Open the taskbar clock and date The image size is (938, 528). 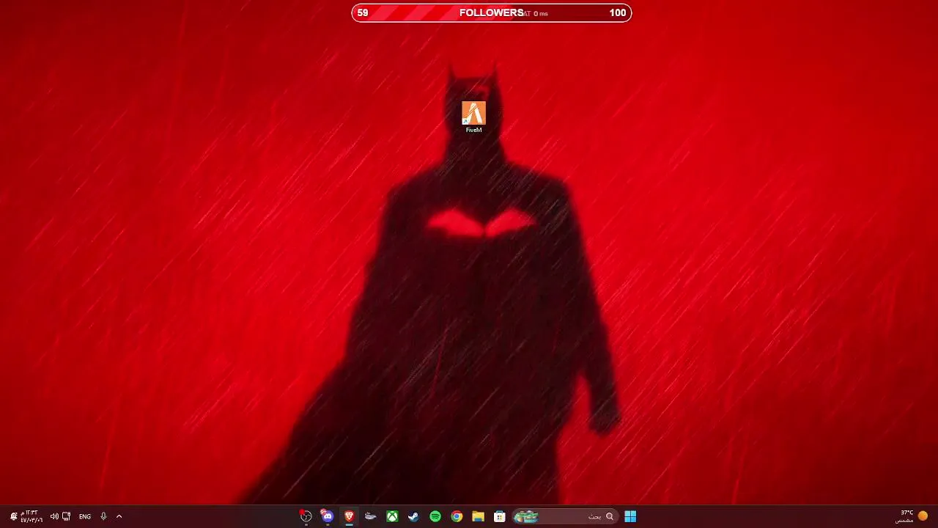[x=32, y=516]
